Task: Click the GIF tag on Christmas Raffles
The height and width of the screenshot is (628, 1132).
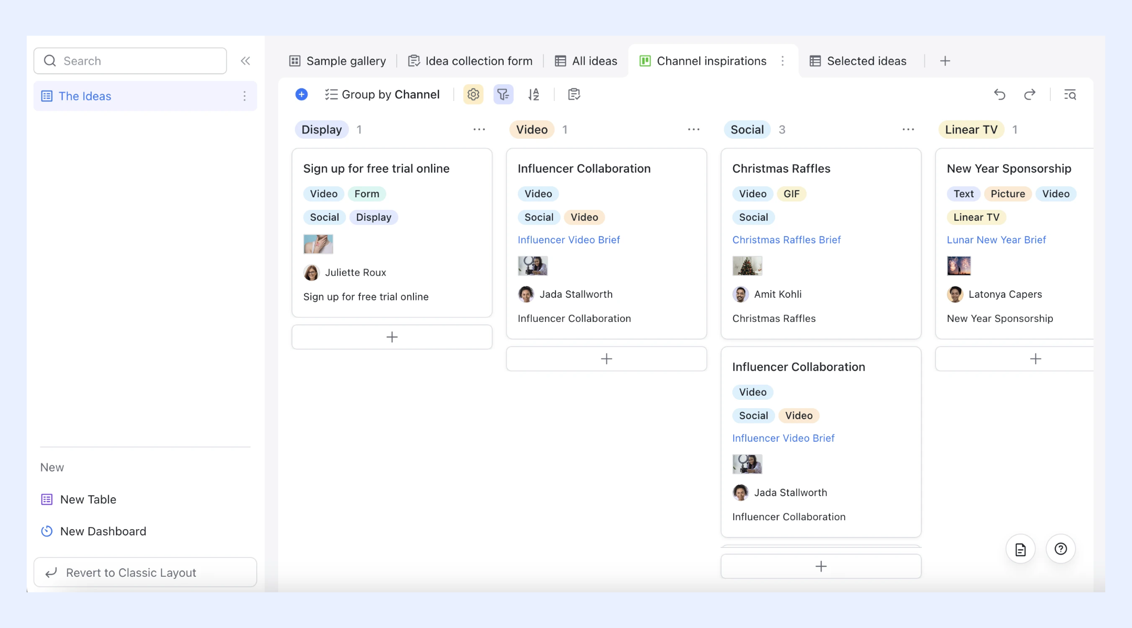Action: point(791,194)
